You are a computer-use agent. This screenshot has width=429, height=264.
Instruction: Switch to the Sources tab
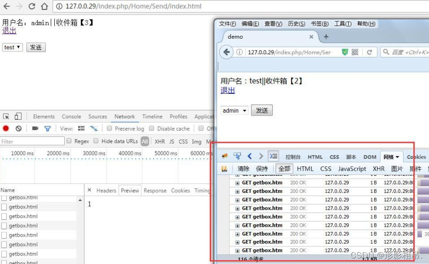click(97, 116)
